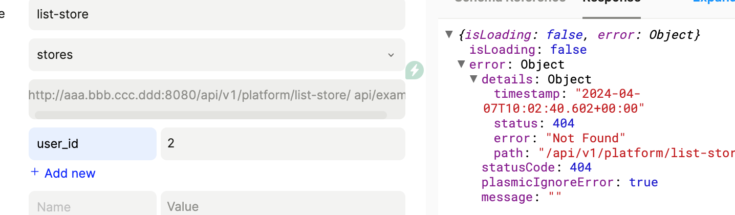The height and width of the screenshot is (215, 735).
Task: Click the API URL preview box
Action: pos(217,95)
